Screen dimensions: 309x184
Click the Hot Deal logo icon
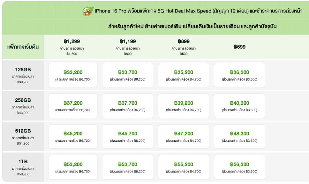click(x=88, y=12)
